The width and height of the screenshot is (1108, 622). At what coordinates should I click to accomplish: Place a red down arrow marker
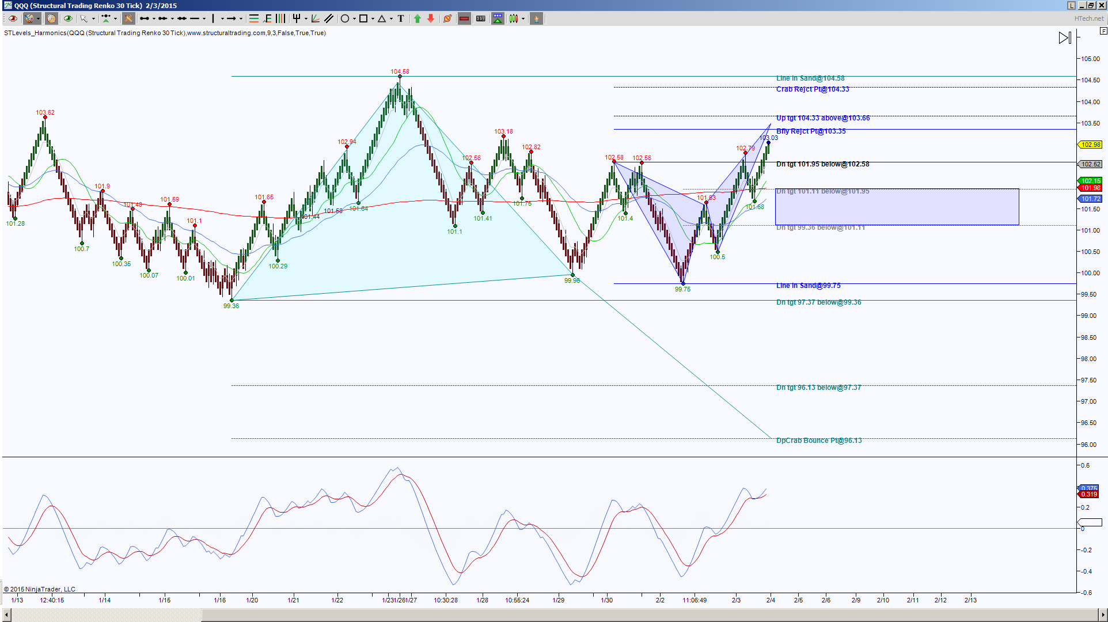coord(431,18)
